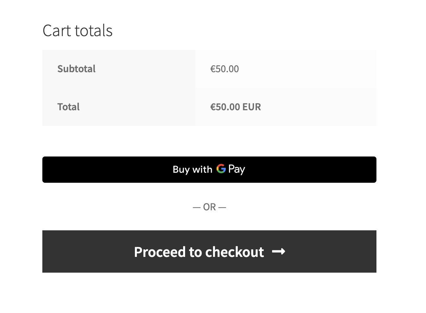This screenshot has width=426, height=313.
Task: Select the Subtotal label
Action: 76,69
